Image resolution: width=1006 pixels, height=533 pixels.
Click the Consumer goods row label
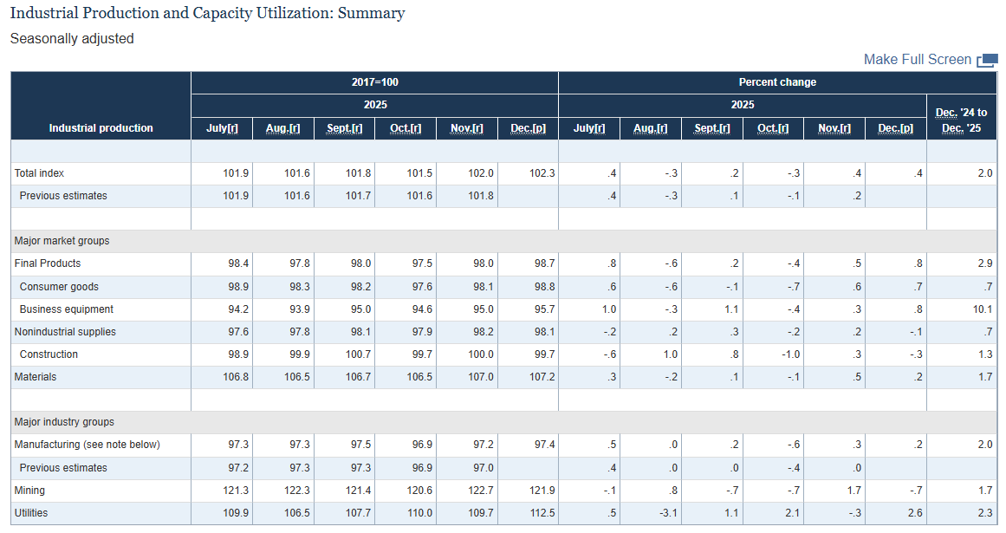(59, 287)
